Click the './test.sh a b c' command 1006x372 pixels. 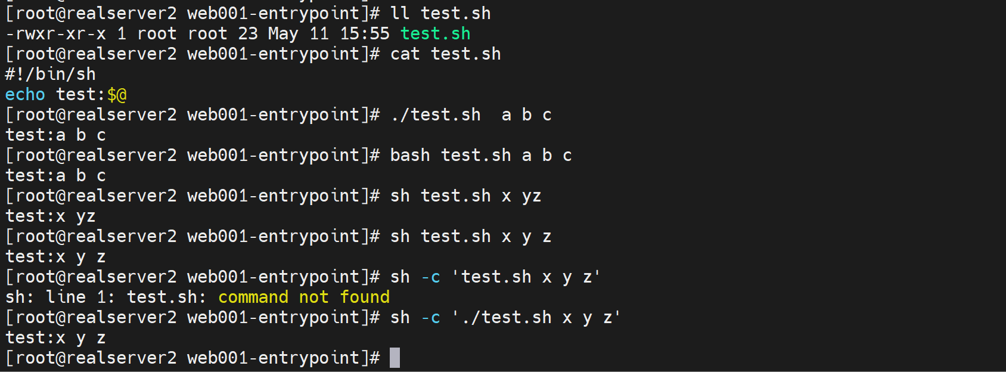click(471, 115)
